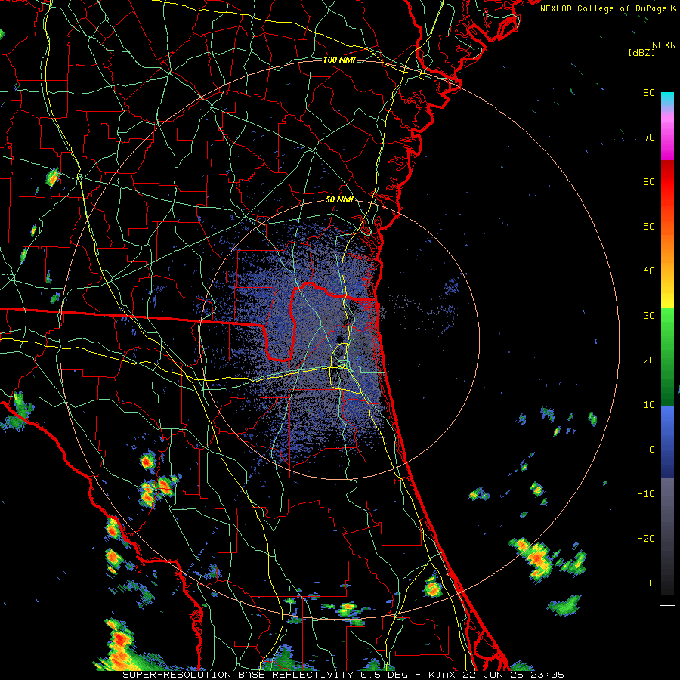Click the 50 value on the dBZ scale
680x680 pixels.
coord(649,227)
